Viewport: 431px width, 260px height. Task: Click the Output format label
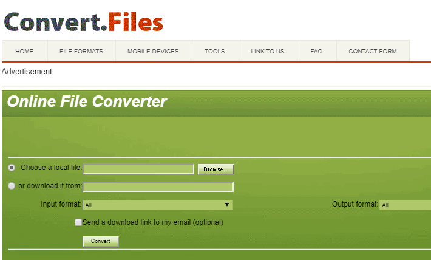point(355,204)
